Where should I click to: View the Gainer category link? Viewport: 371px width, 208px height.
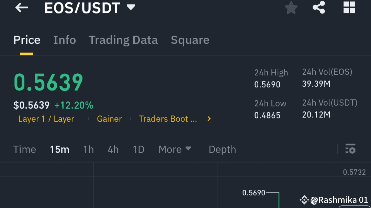109,119
